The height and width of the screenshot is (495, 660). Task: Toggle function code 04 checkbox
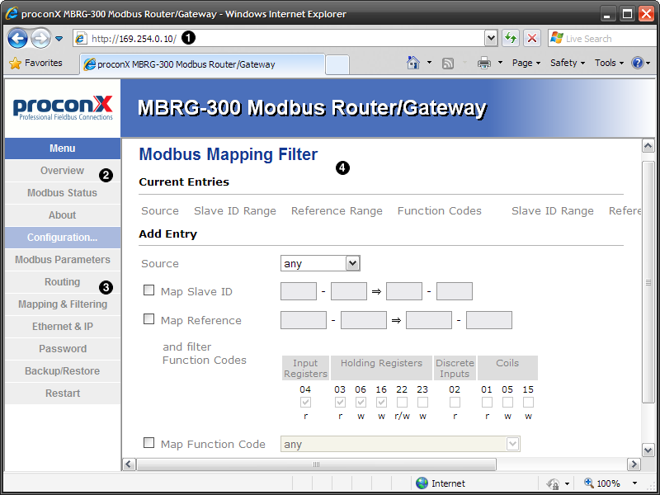305,403
